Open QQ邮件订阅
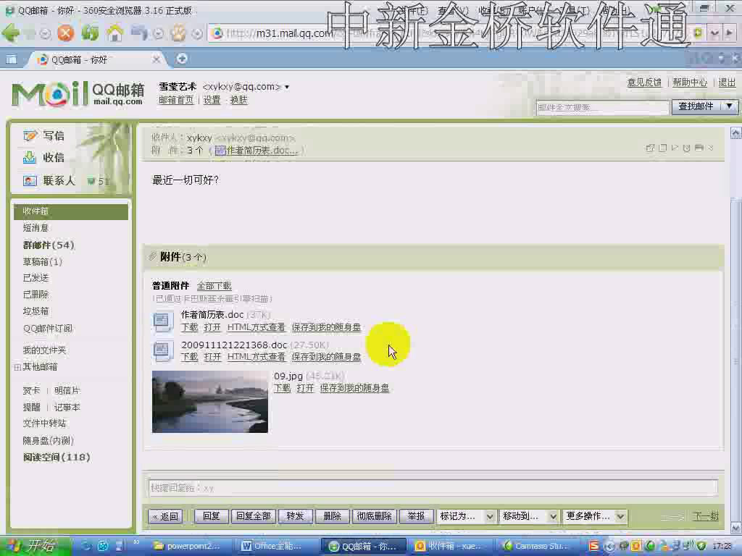 pyautogui.click(x=48, y=329)
